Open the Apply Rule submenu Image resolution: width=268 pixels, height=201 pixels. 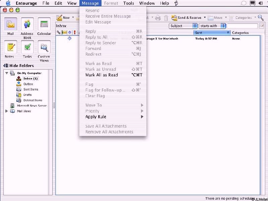tap(113, 117)
